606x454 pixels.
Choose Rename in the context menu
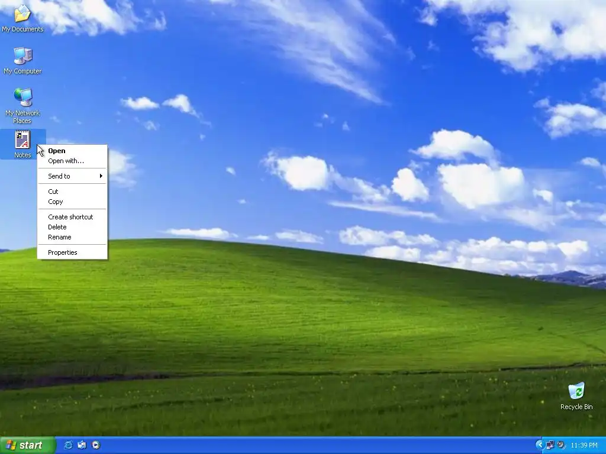72,237
